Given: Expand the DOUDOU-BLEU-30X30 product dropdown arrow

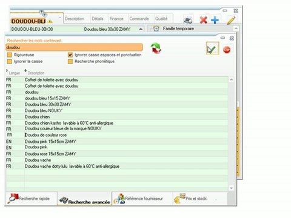Looking at the screenshot, I should tap(141, 29).
